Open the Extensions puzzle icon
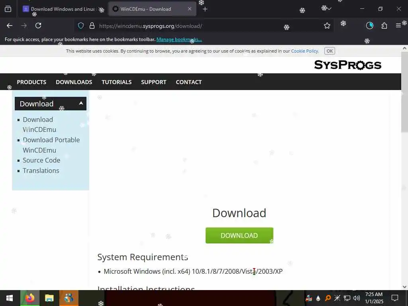 384,25
